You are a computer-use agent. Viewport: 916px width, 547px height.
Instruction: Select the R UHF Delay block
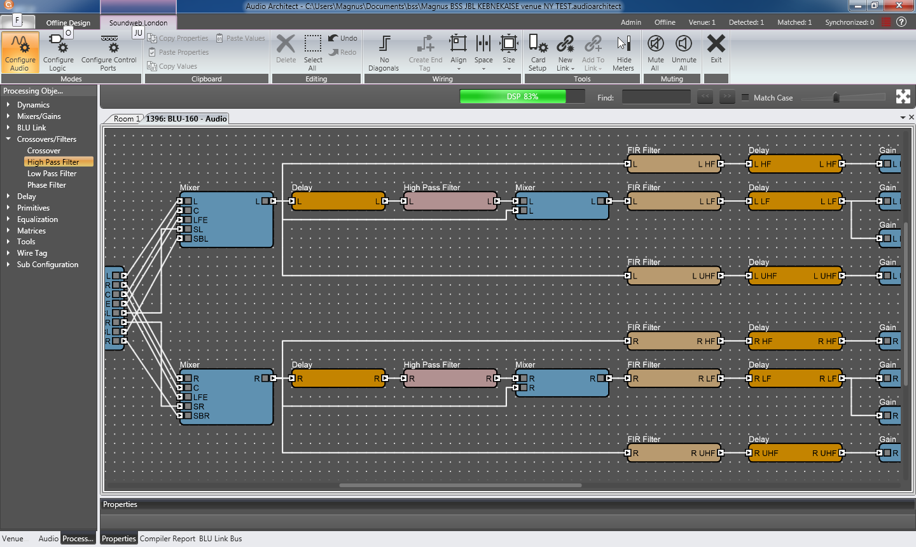click(x=795, y=453)
